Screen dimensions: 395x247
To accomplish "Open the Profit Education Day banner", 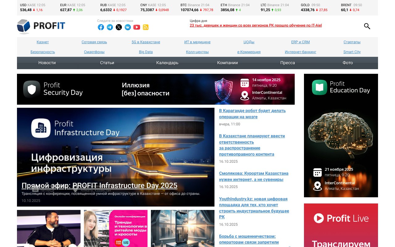I will coord(341,135).
